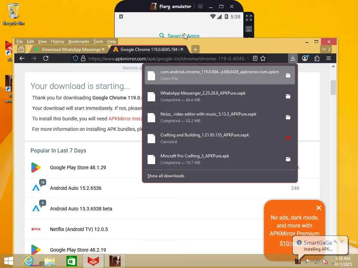The image size is (358, 268).
Task: Open Recycle Bin on desktop
Action: point(14,14)
